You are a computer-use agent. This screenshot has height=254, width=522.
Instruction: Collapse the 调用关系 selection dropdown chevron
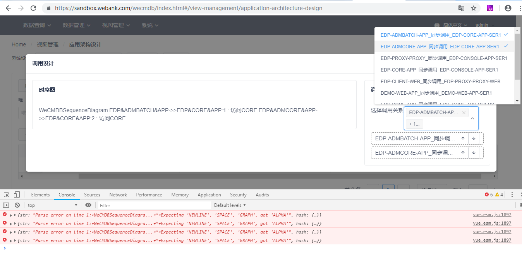click(x=472, y=118)
